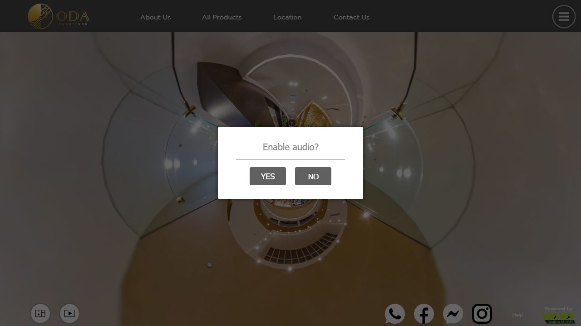This screenshot has width=581, height=326.
Task: Go to the Location menu item
Action: pos(287,17)
